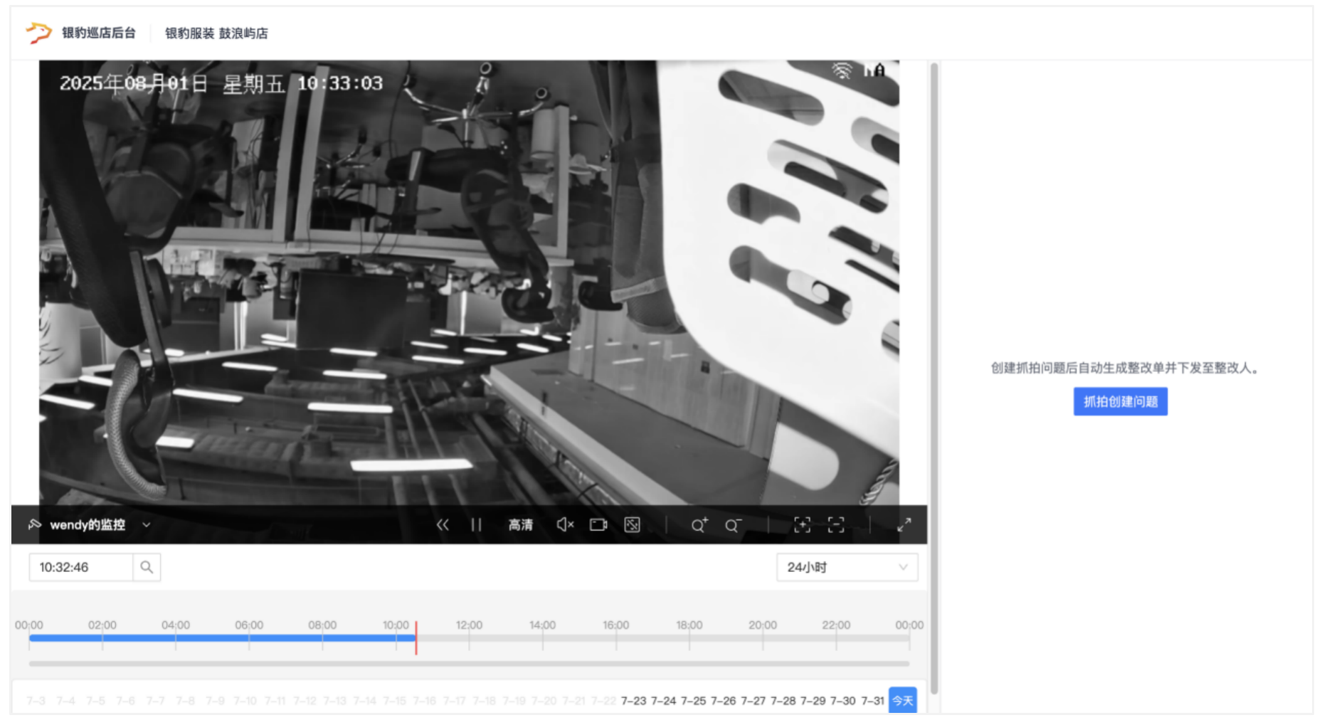Click the search icon beside the time field

pyautogui.click(x=147, y=567)
